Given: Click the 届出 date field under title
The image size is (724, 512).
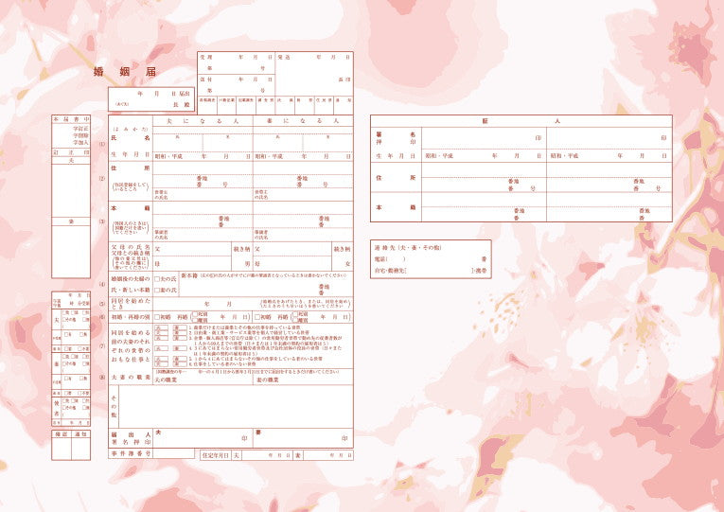Looking at the screenshot, I should 152,95.
